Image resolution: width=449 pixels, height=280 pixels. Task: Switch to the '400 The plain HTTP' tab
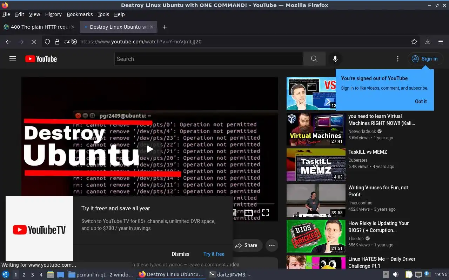click(39, 27)
